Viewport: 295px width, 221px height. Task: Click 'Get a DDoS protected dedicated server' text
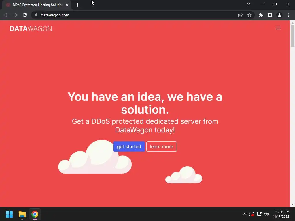(145, 125)
